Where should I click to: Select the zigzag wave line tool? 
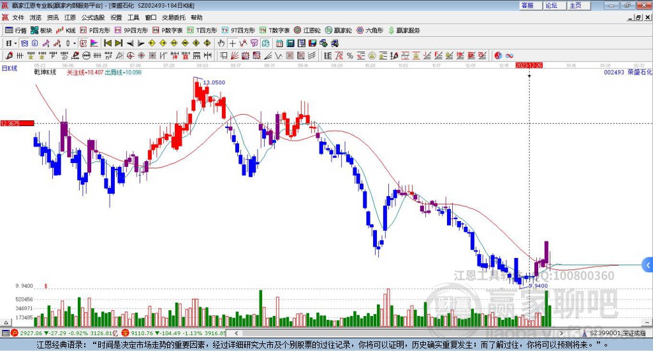[x=278, y=55]
